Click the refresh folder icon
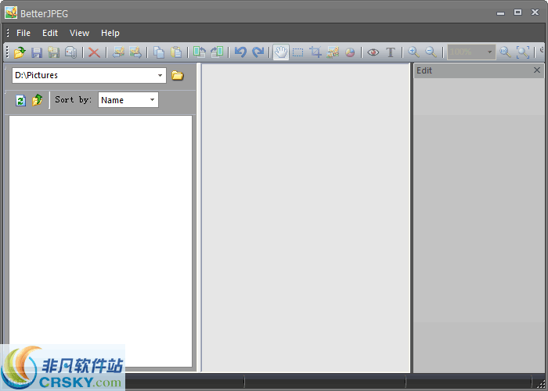 tap(20, 100)
